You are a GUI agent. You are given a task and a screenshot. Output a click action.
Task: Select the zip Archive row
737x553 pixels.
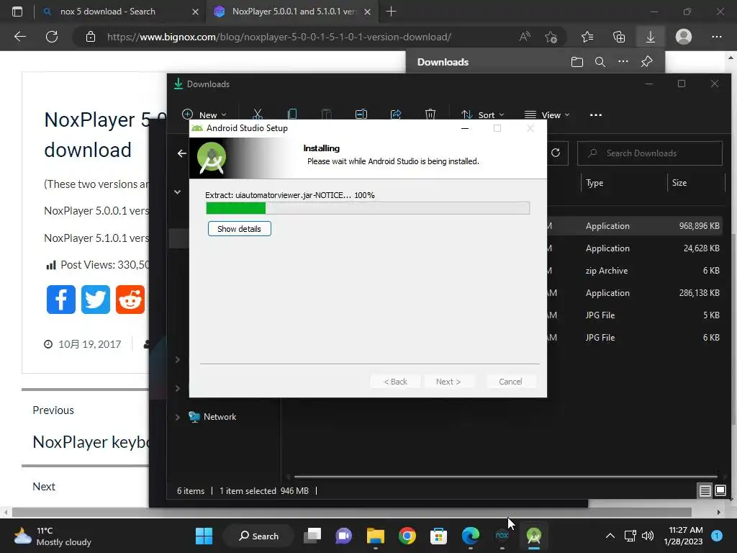pos(635,271)
